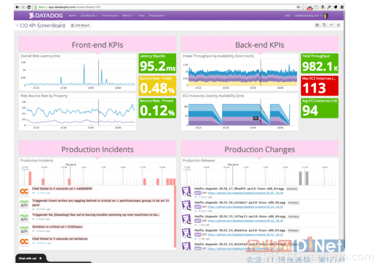Open 'Zombies is critical on i-b382aecc' incident
The width and height of the screenshot is (380, 269).
tap(57, 227)
